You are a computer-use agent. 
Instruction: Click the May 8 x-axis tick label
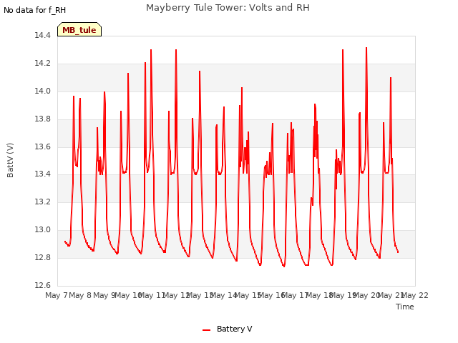click(x=80, y=295)
